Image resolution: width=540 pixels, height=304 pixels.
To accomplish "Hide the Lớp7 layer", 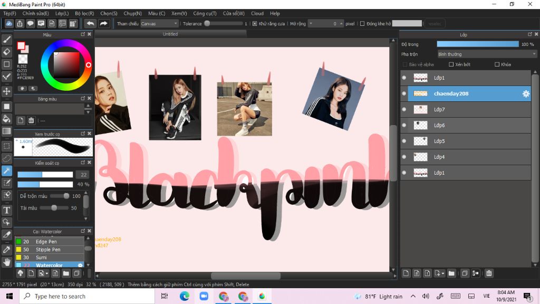I will (404, 110).
